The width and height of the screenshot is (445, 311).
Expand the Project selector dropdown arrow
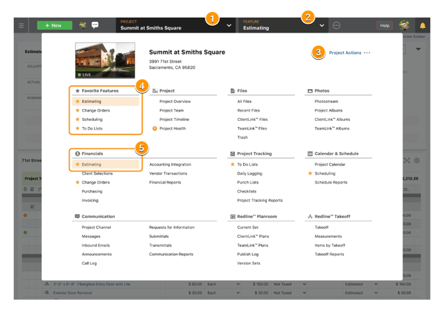[229, 26]
